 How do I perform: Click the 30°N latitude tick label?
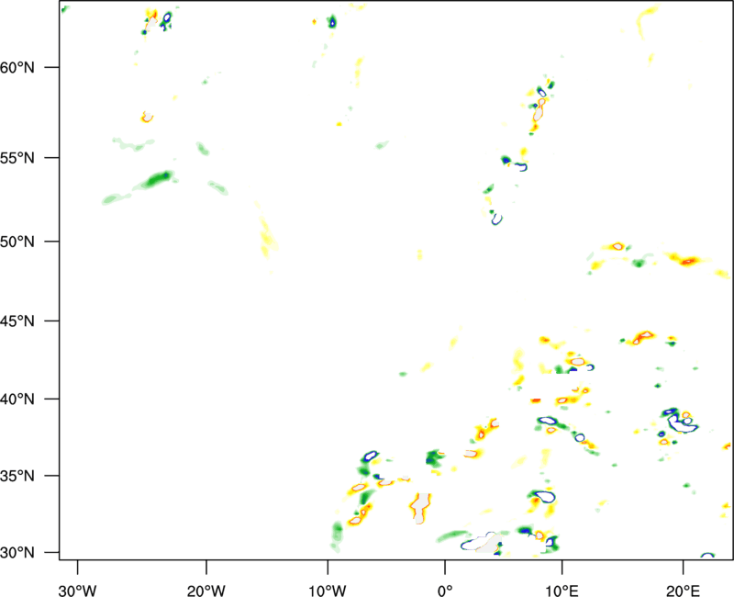[17, 553]
